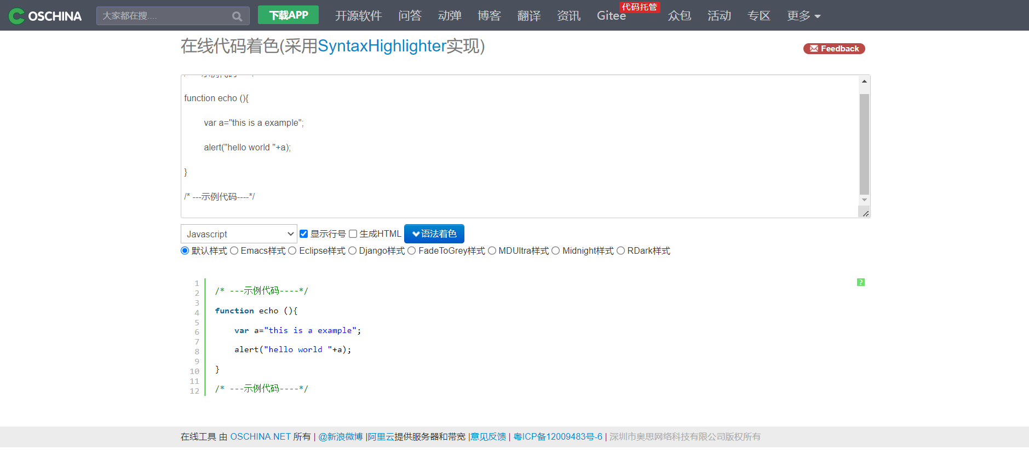
Task: Open the Javascript language dropdown
Action: [239, 234]
